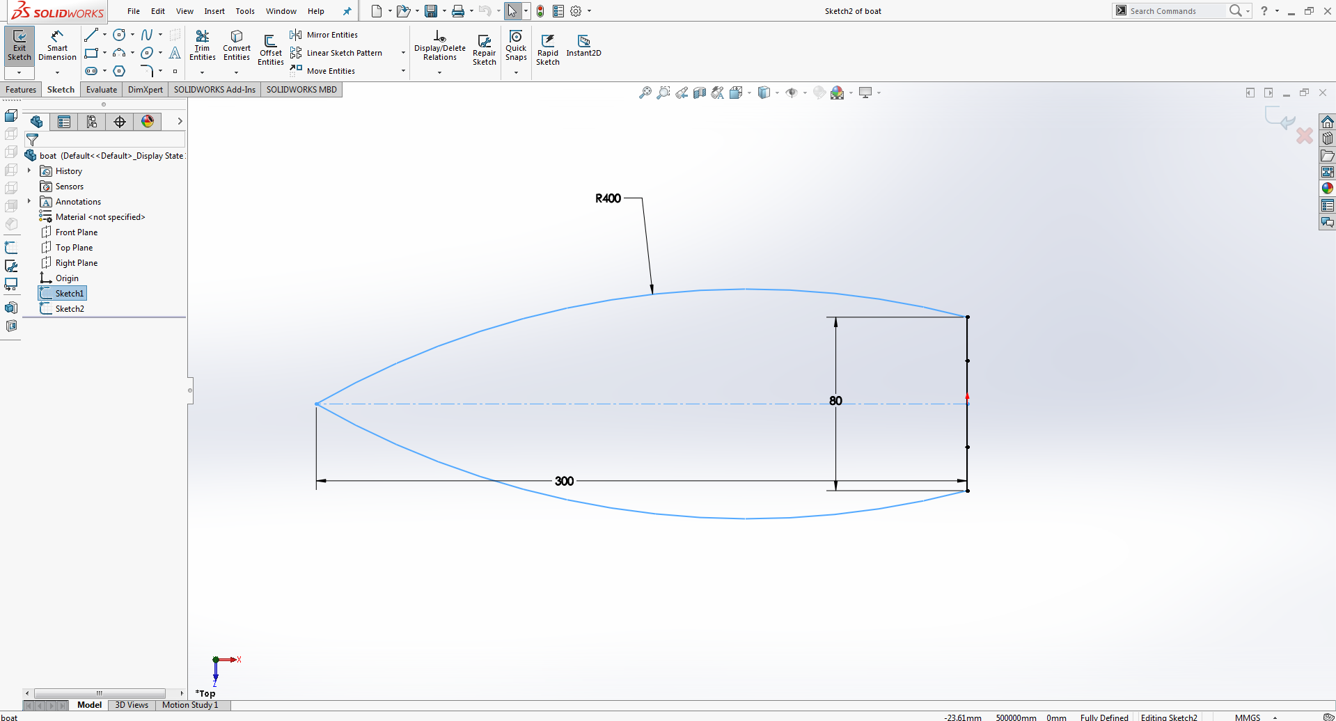Cancel the sketch with the red X

click(x=1305, y=136)
